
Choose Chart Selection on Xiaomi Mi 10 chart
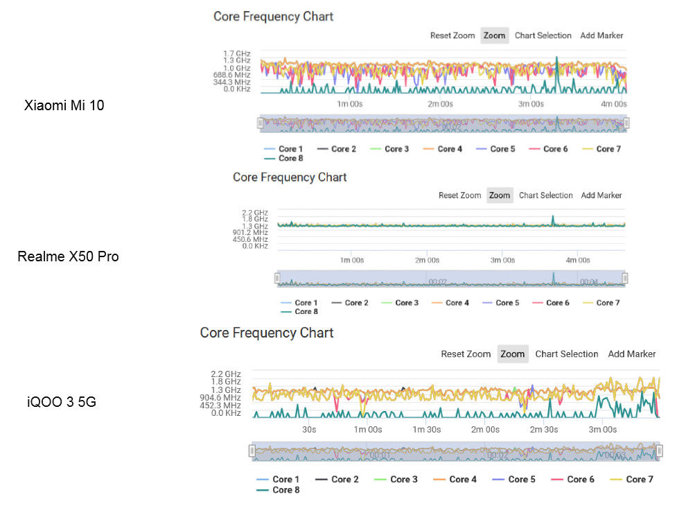[543, 35]
